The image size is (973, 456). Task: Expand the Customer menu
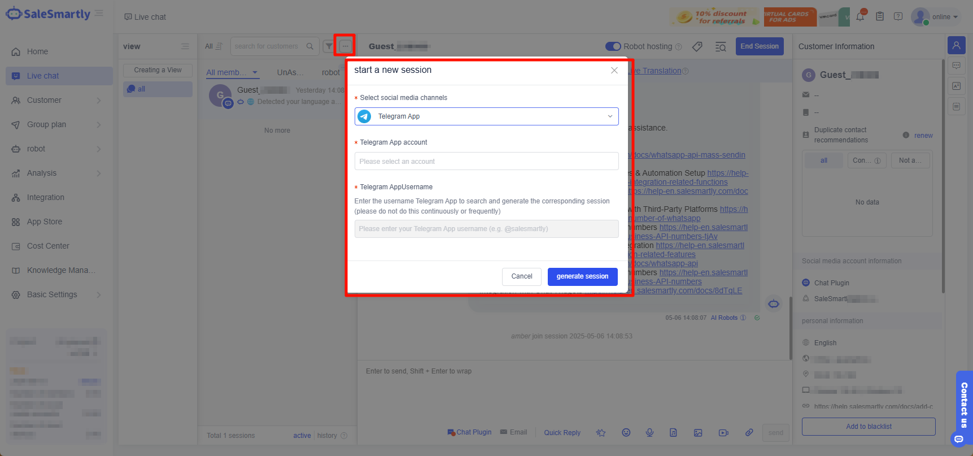[59, 100]
